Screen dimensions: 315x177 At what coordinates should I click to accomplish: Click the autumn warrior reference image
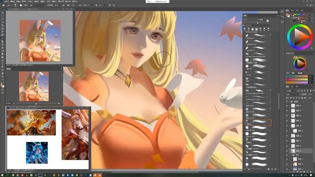click(31, 122)
